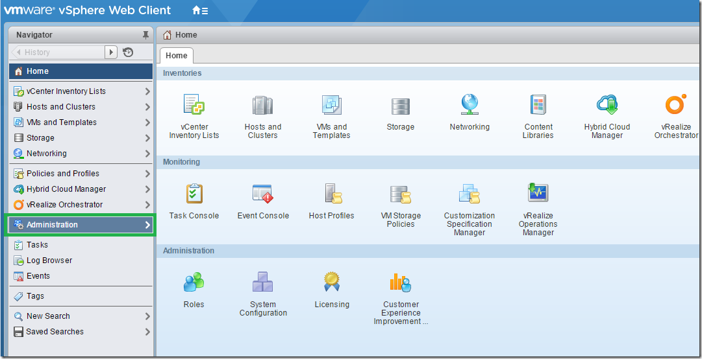Expand the Policies and Profiles chevron

click(147, 174)
